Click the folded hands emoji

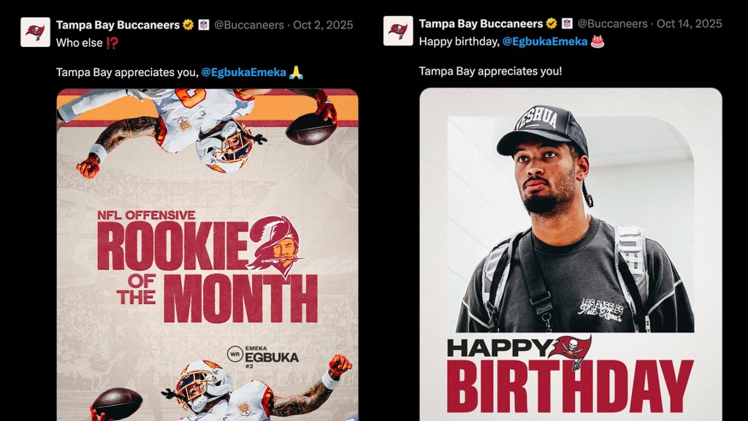(x=297, y=72)
